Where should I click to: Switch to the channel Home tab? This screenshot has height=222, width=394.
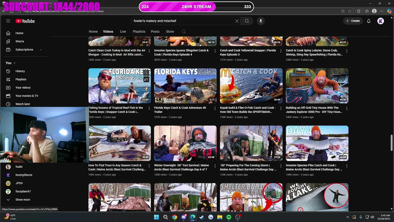[x=93, y=31]
